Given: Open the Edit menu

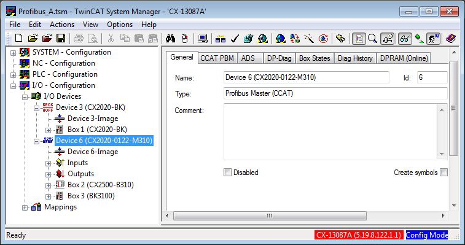Looking at the screenshot, I should pyautogui.click(x=35, y=25).
